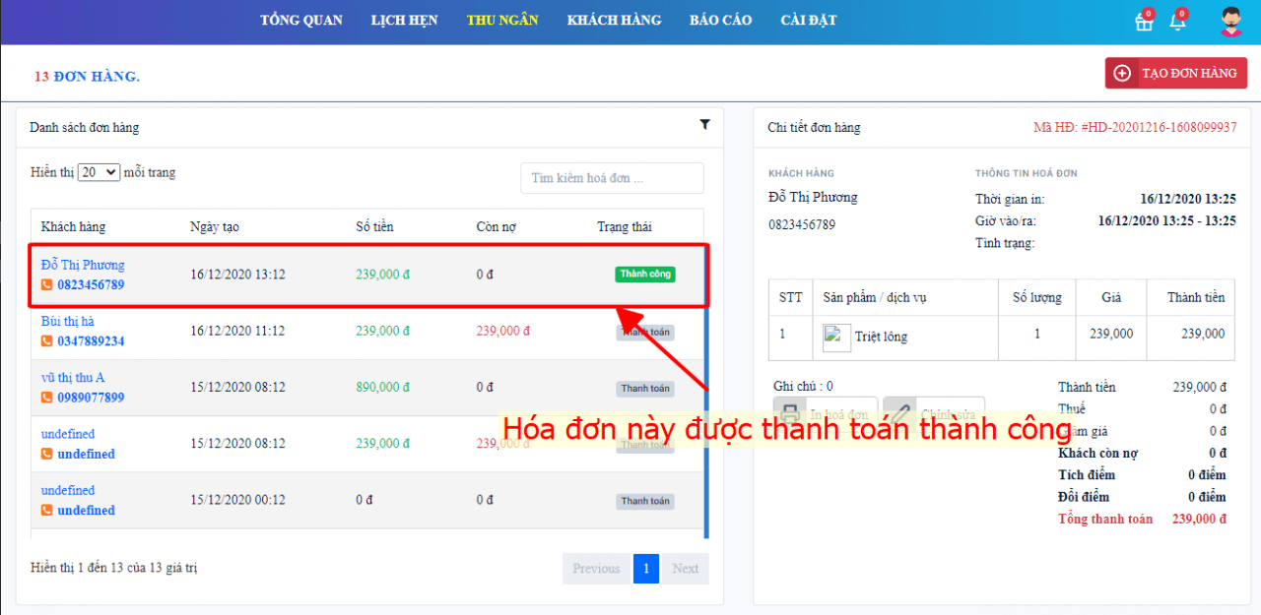Open customer link Bùi thị hà

[x=68, y=322]
